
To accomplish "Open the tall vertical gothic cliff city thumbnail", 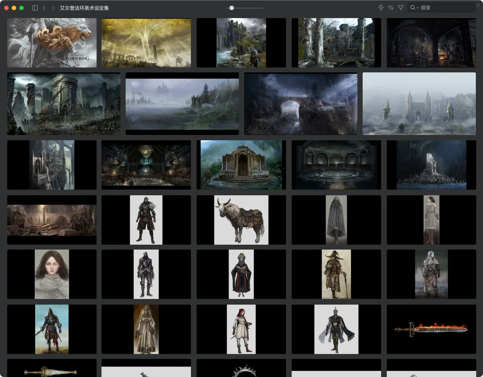I will (52, 165).
